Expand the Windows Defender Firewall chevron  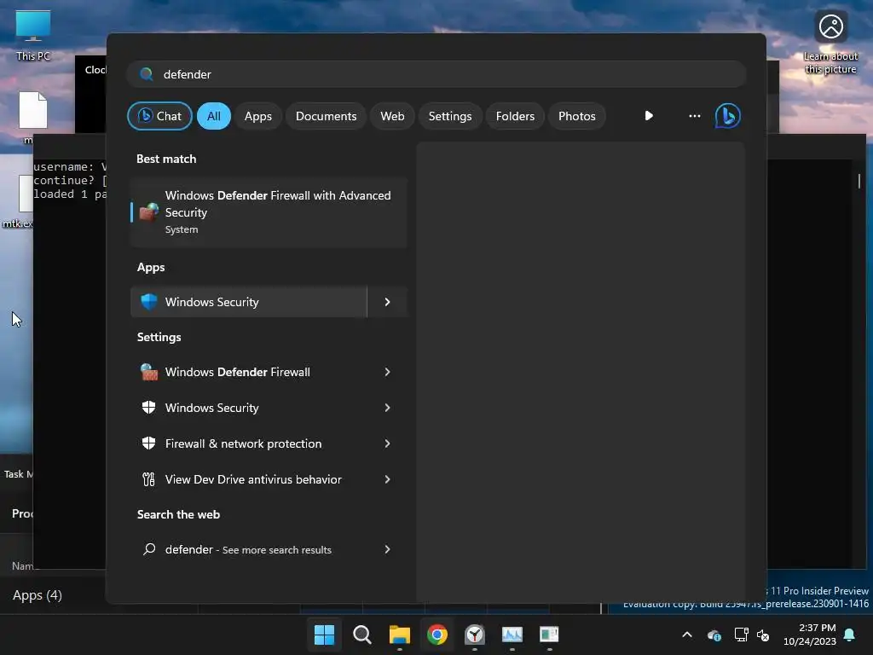[x=388, y=372]
